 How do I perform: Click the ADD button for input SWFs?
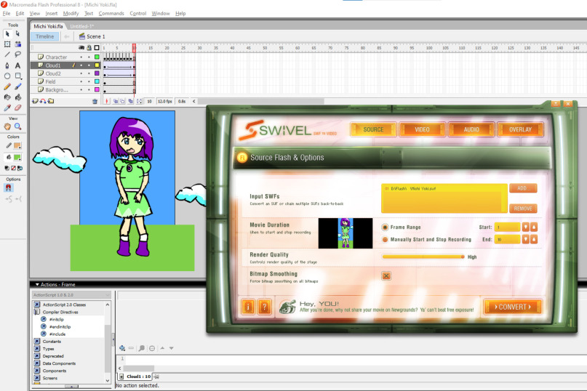tap(522, 188)
